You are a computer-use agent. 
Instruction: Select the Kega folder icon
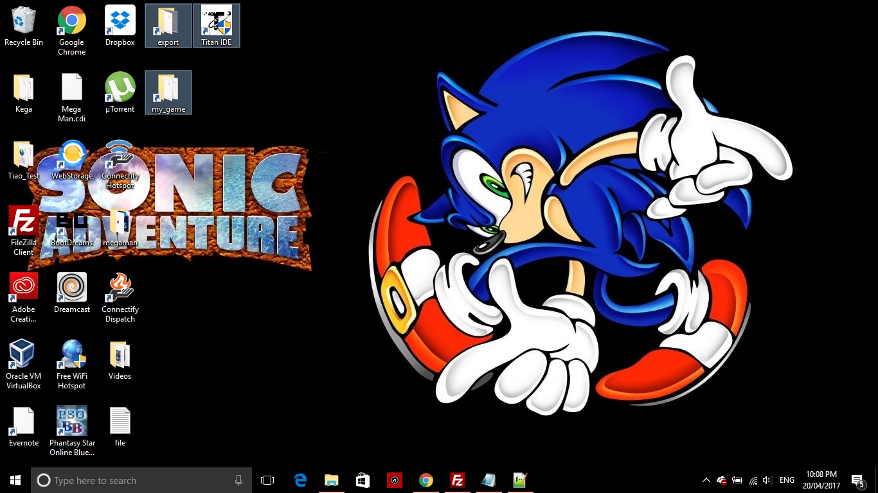(x=24, y=92)
